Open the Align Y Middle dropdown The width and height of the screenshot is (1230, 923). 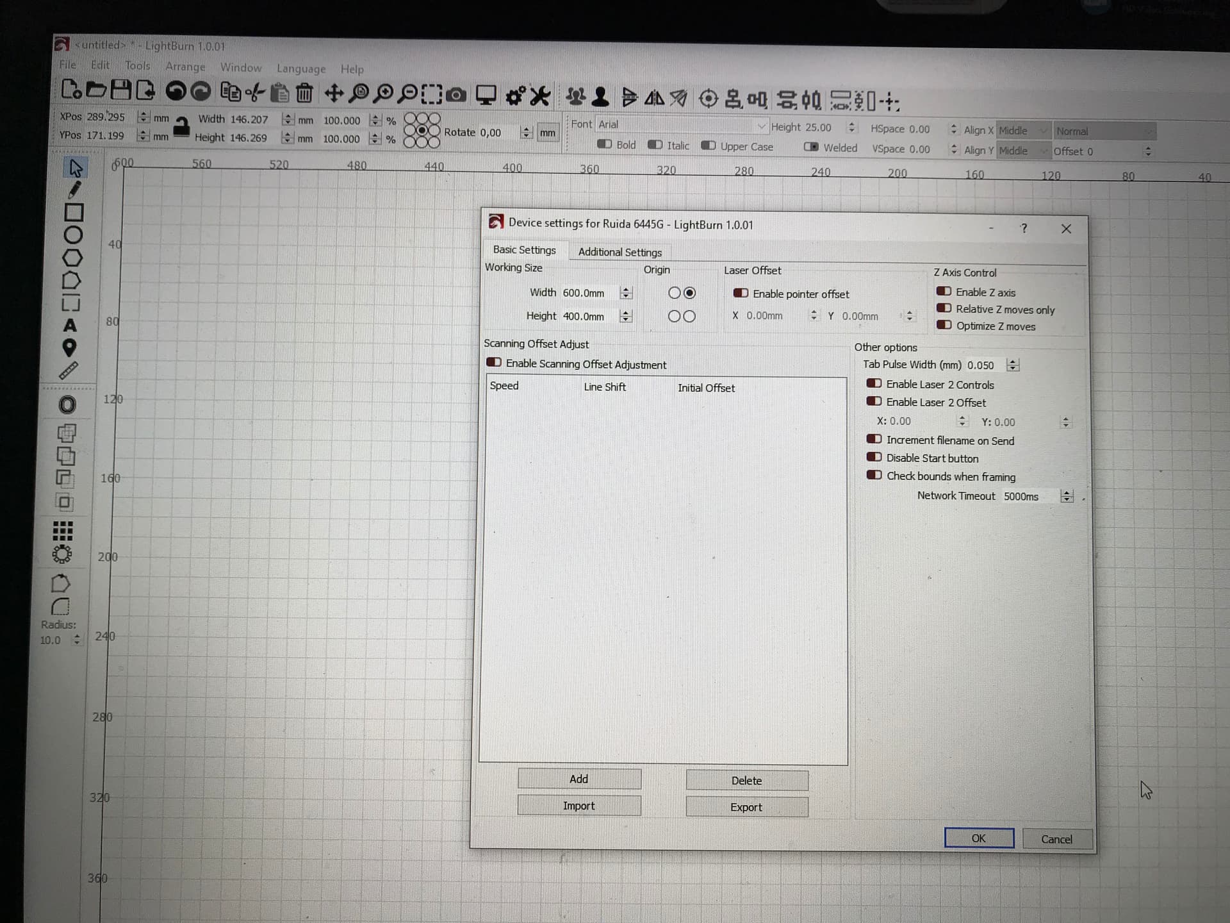coord(1024,151)
